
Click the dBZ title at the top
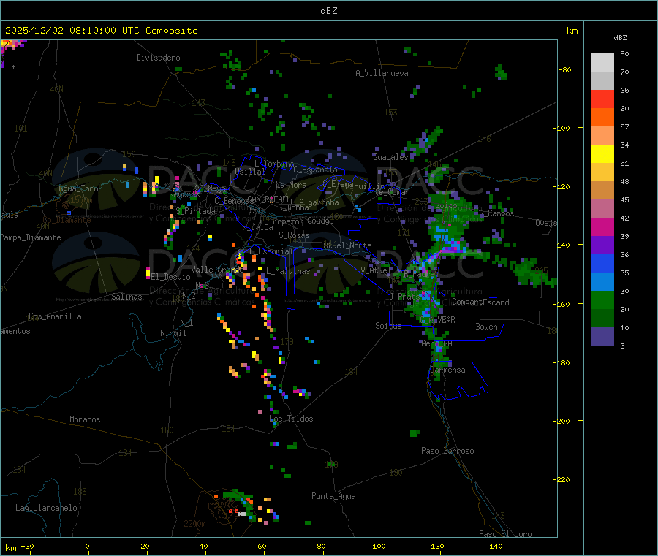(328, 10)
